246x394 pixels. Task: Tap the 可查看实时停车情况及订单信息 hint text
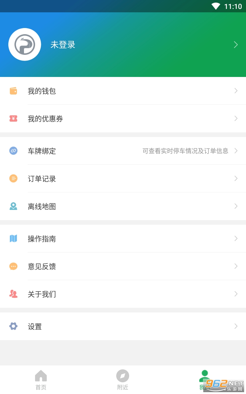tap(185, 151)
